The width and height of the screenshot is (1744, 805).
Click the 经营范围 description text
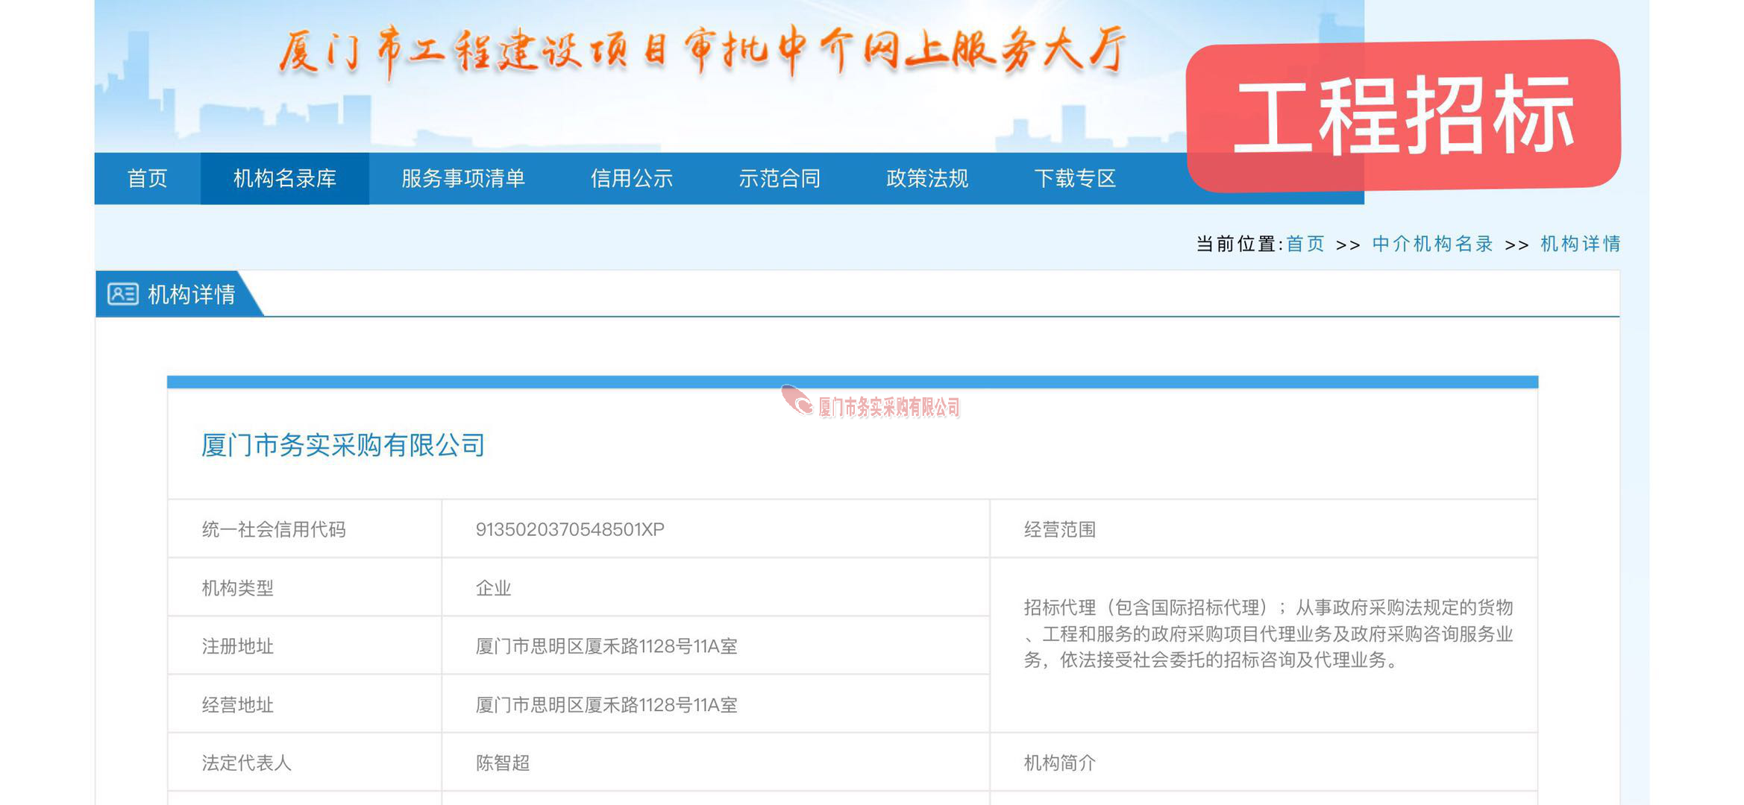click(1267, 634)
